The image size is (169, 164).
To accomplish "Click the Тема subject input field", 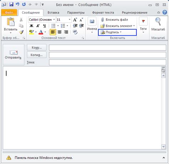I will click(x=107, y=62).
